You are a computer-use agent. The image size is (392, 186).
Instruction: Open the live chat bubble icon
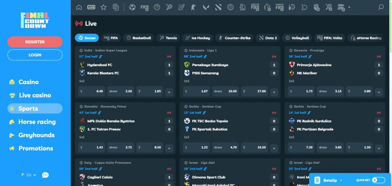pos(45,175)
